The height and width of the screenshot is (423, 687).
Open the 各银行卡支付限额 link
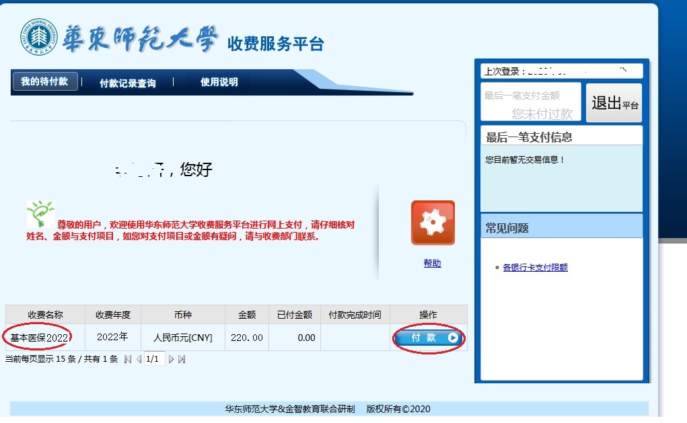[535, 268]
